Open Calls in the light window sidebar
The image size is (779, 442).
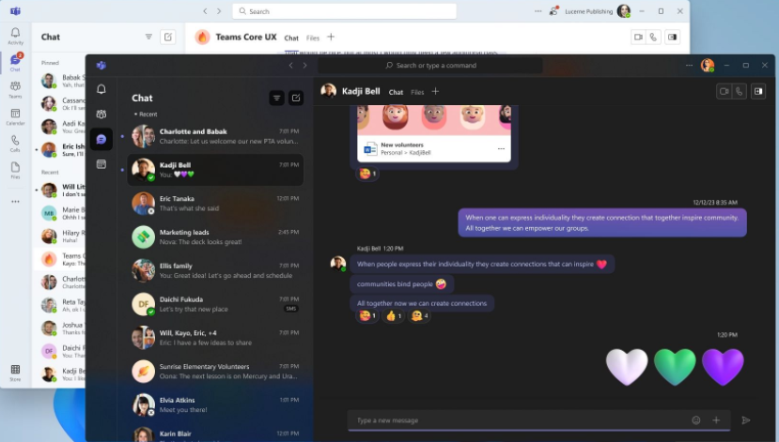coord(15,142)
